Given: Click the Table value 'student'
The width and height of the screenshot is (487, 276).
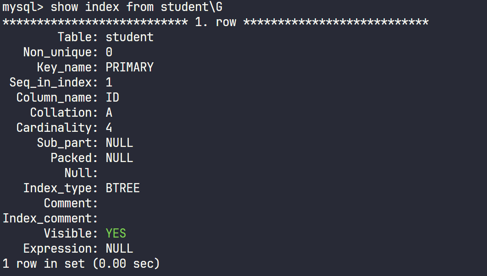Looking at the screenshot, I should (x=129, y=37).
